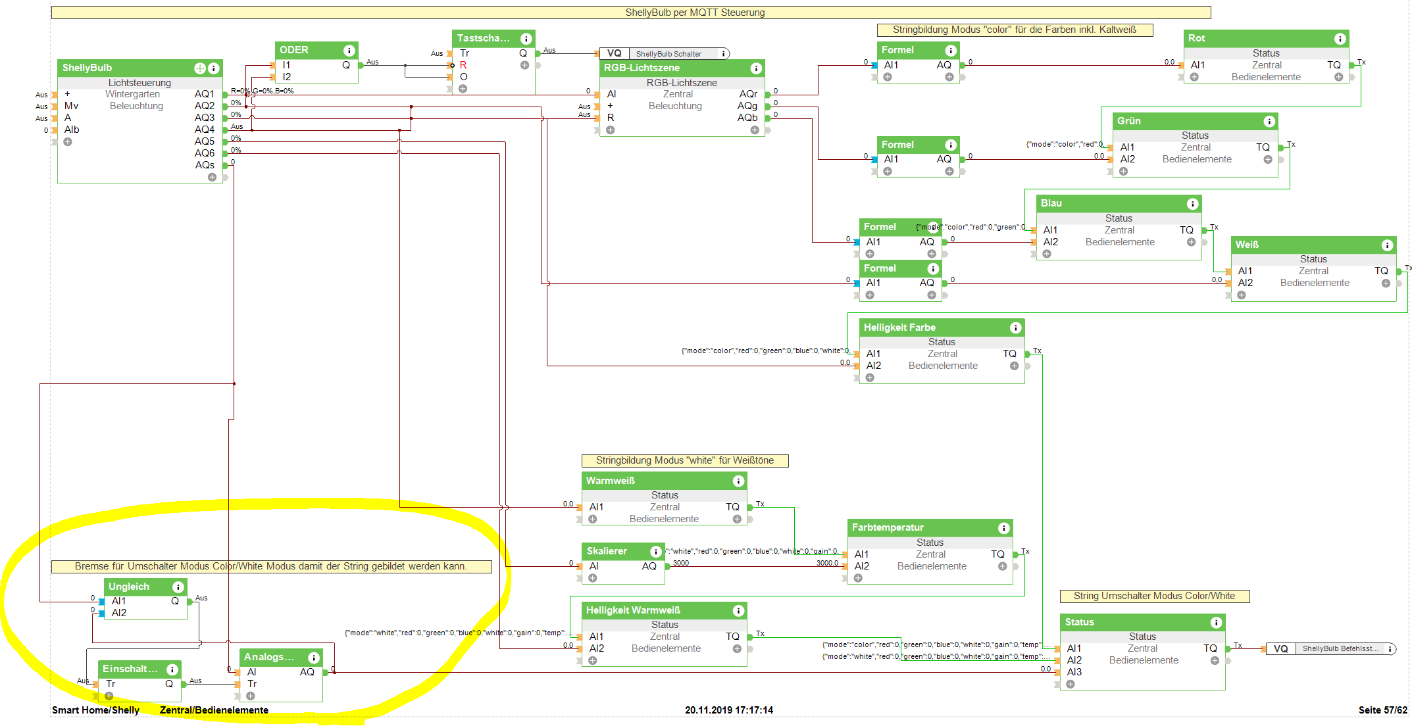Click the crosshair icon on ShellyBulb block
Image resolution: width=1412 pixels, height=726 pixels.
(x=200, y=68)
